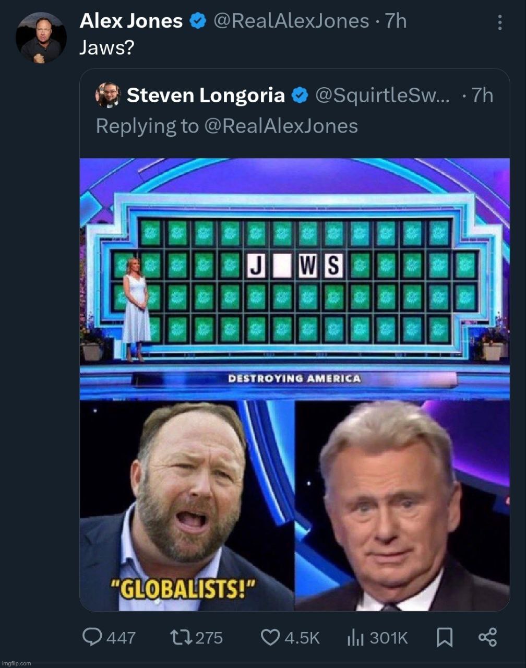This screenshot has width=526, height=668.
Task: Open the @RealAlexJones handle beside the name
Action: (291, 21)
